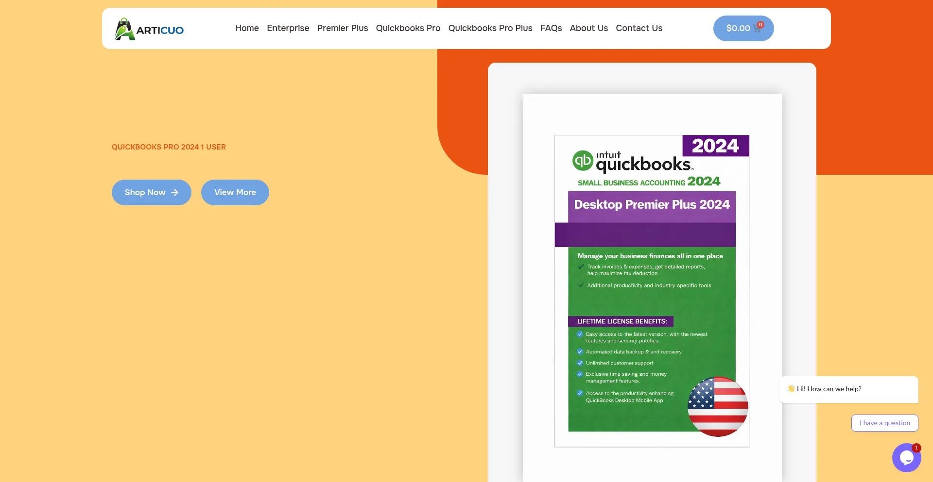Click the Articuo logo
This screenshot has height=482, width=933.
click(149, 29)
